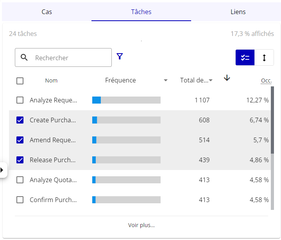Click the descending sort arrow icon
Viewport: 281px width, 240px height.
[x=227, y=78]
